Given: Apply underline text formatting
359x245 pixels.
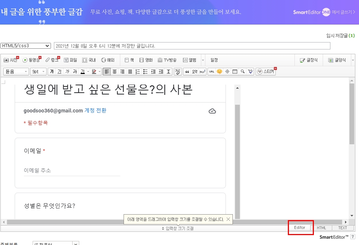Looking at the screenshot, I should [x=59, y=72].
